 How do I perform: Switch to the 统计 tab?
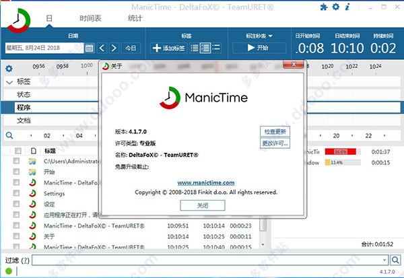click(x=135, y=18)
